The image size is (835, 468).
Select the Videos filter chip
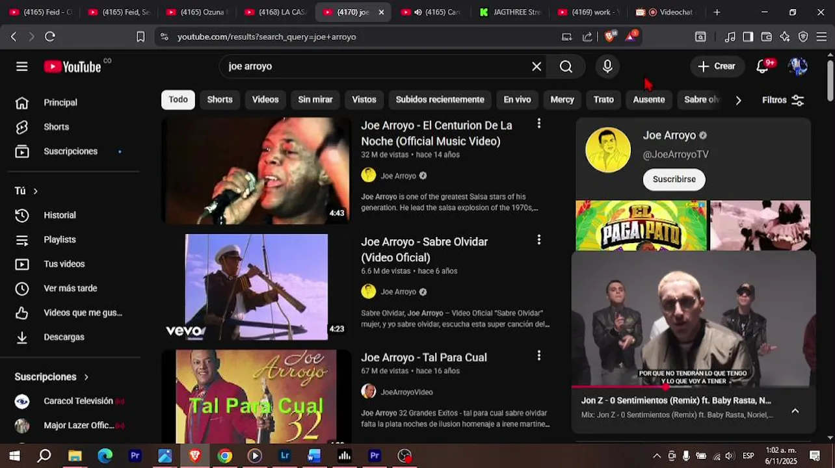(x=265, y=99)
